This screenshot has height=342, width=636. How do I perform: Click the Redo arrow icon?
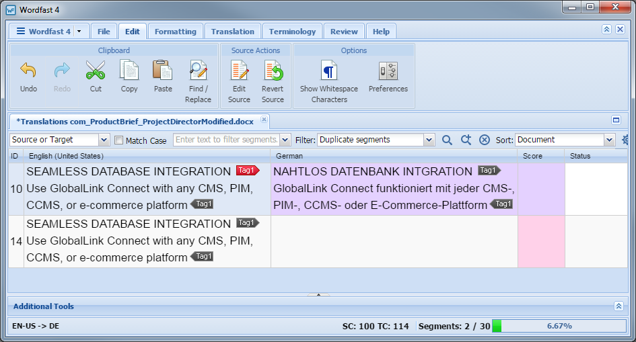(62, 71)
